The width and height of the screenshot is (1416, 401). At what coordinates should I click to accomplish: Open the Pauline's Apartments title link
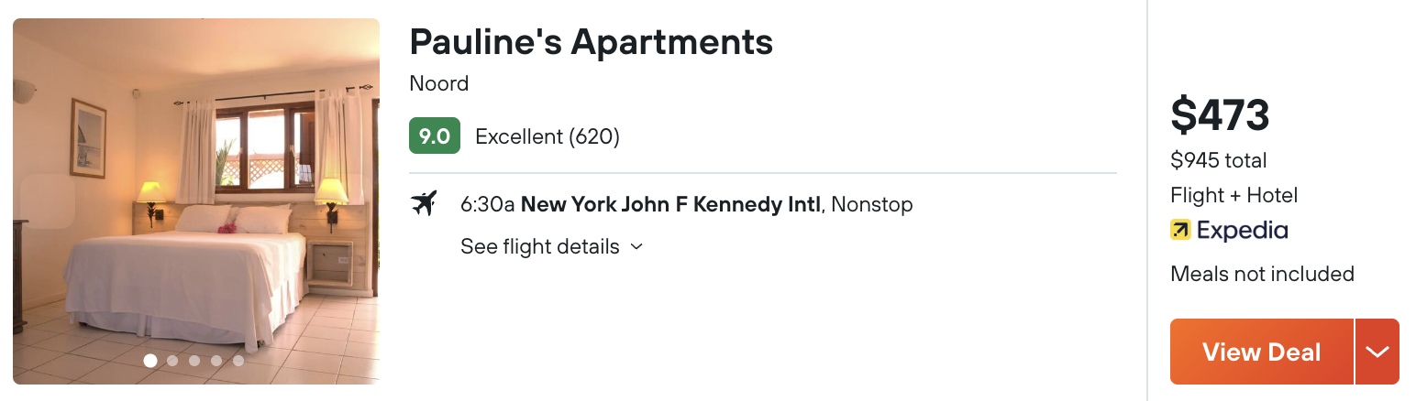(592, 42)
